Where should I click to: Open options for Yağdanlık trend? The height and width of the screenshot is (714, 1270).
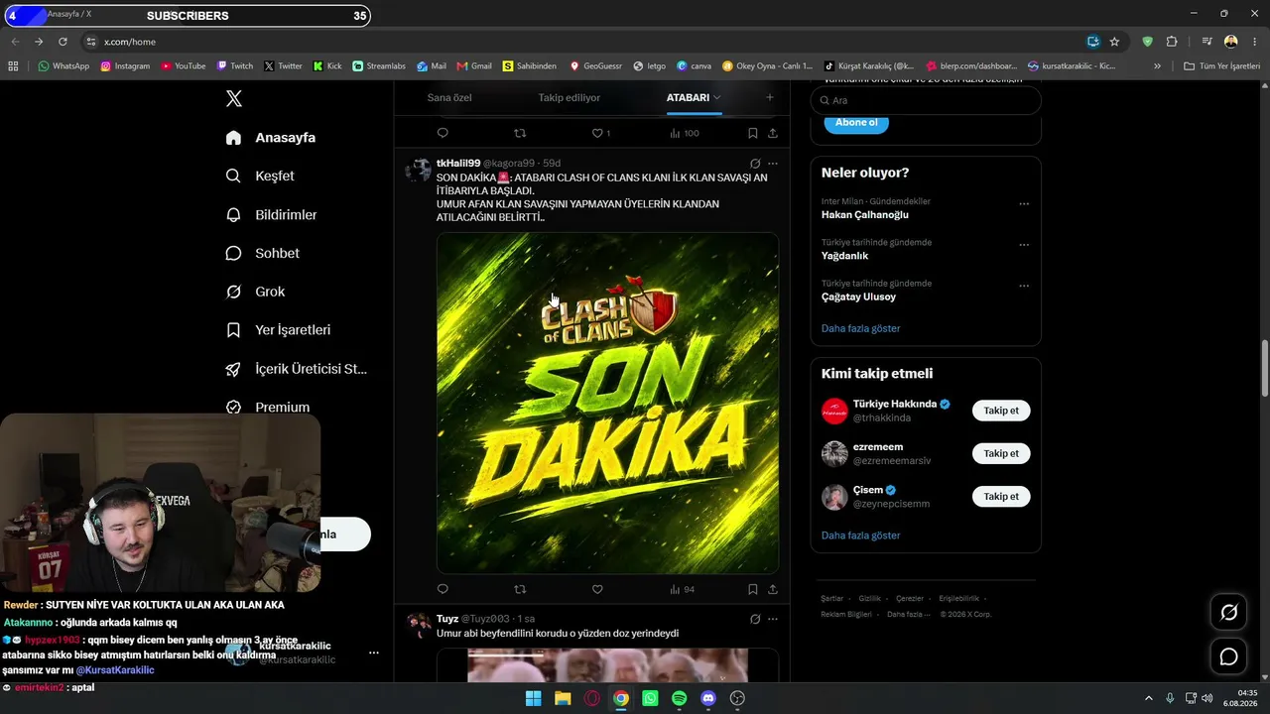(1024, 245)
